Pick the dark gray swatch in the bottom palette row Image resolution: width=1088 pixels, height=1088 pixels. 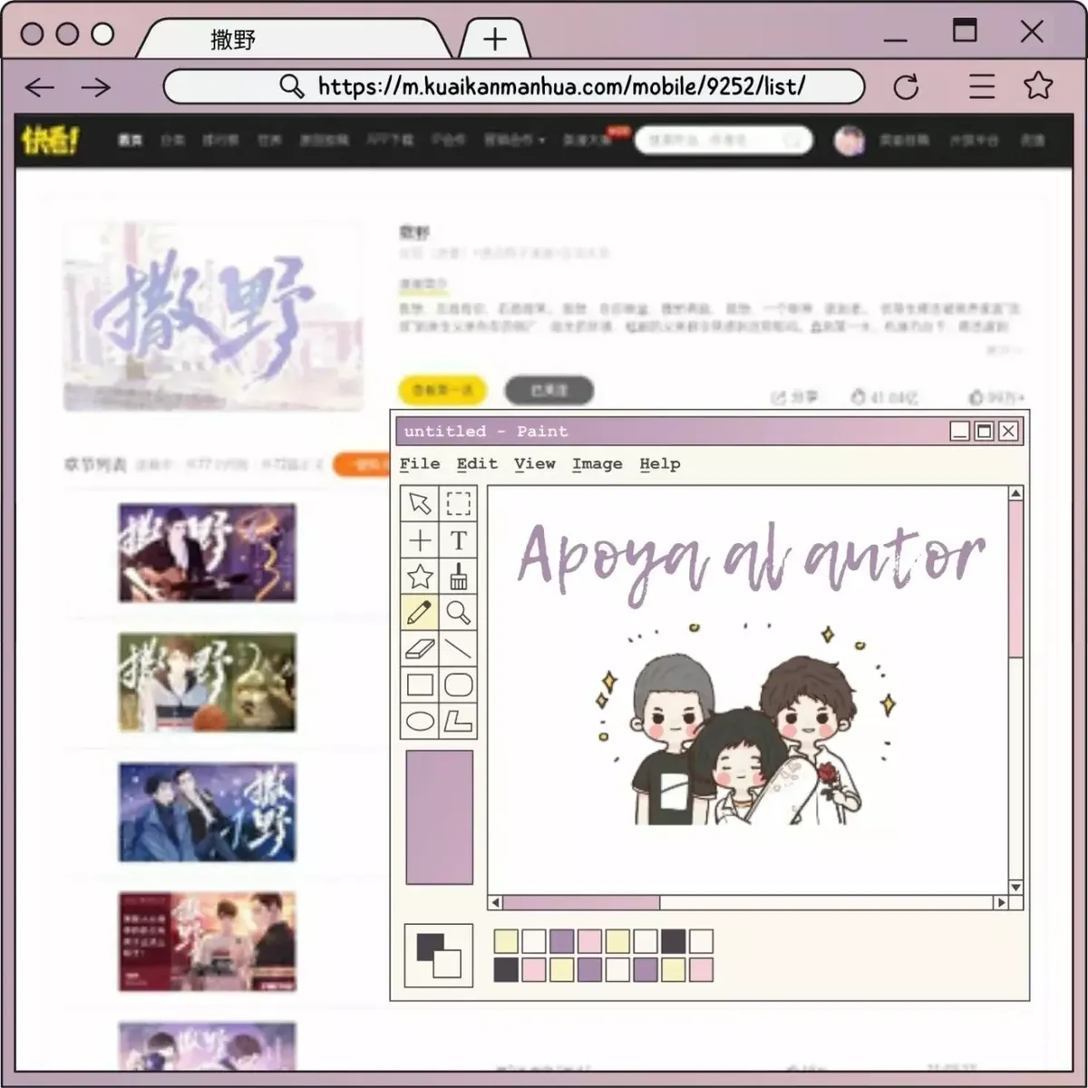[x=506, y=970]
